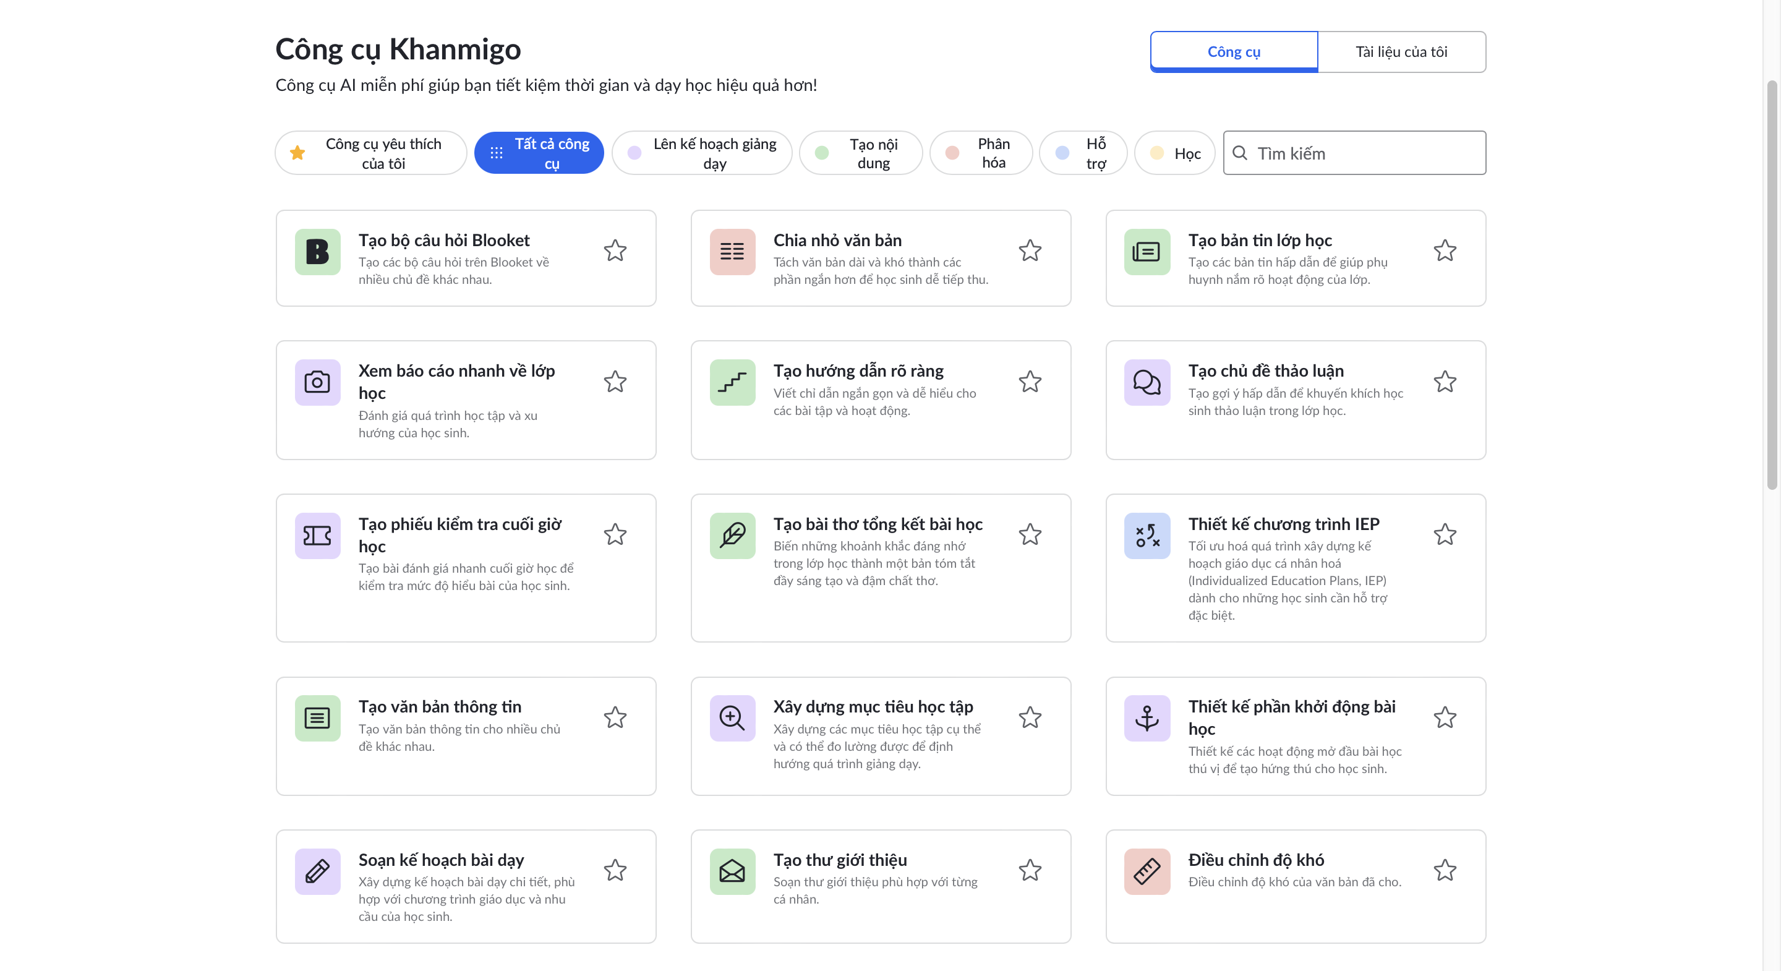Click the ticket icon for exit ticket

point(317,536)
